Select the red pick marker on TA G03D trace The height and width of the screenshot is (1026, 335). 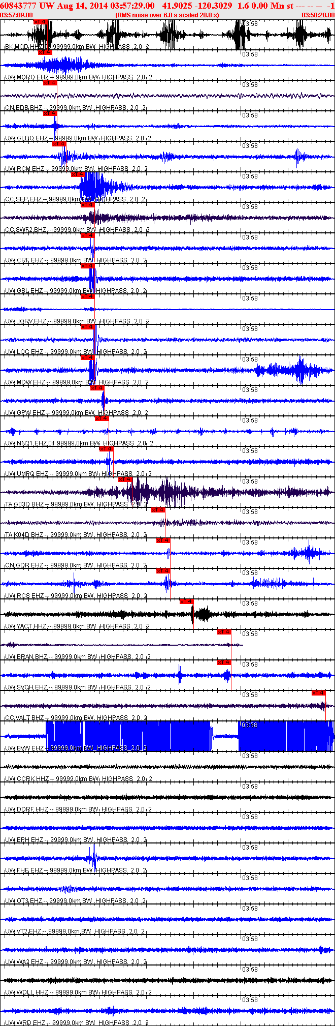125,479
